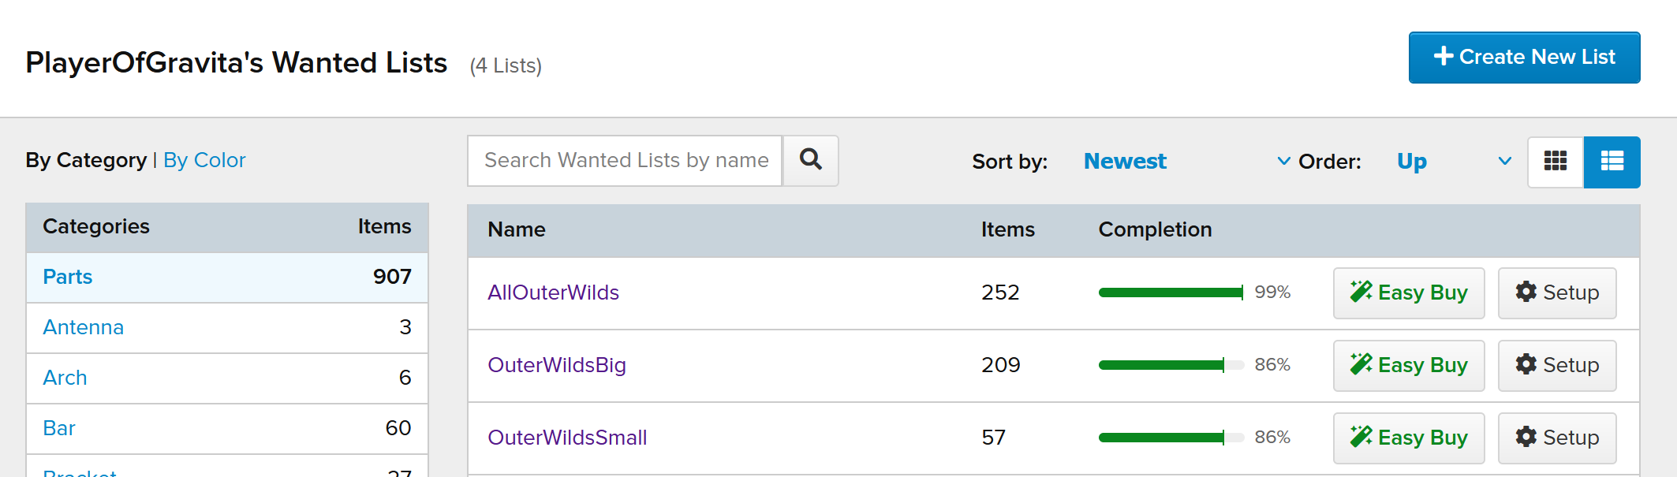
Task: Switch to list view layout
Action: coord(1612,162)
